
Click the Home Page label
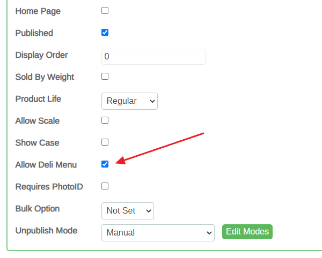(38, 11)
